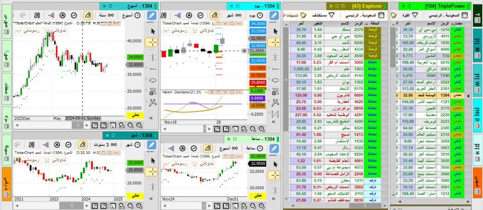Open indicators icon in weekly chart toolbar
Viewport: 483px width, 210px height.
(x=74, y=15)
